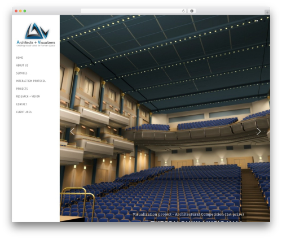Open the Home page
Screen dimensions: 282x239
coord(20,58)
